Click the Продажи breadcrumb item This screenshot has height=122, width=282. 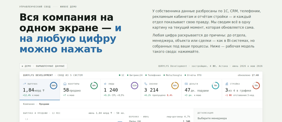click(44, 104)
